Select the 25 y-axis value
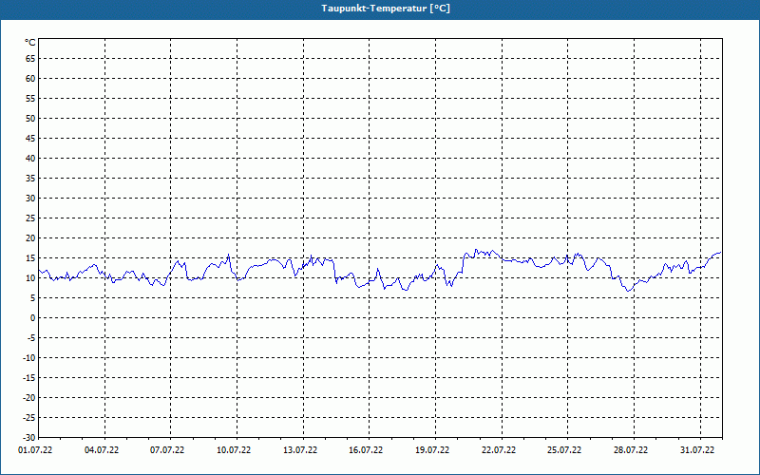 [30, 218]
